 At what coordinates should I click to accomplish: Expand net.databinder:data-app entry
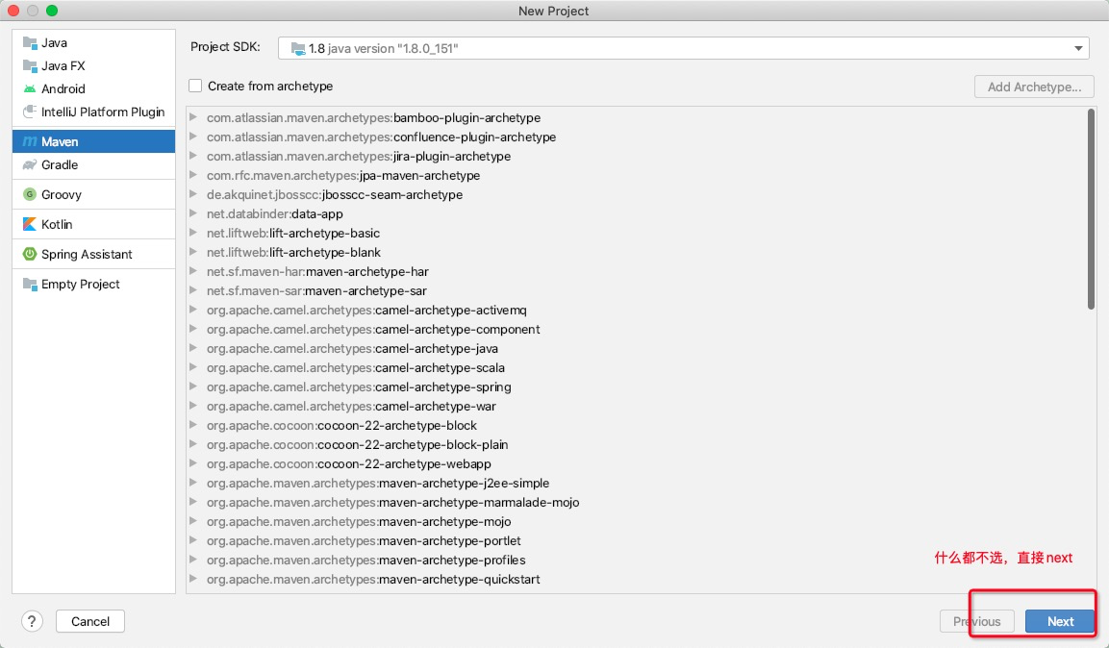(193, 213)
